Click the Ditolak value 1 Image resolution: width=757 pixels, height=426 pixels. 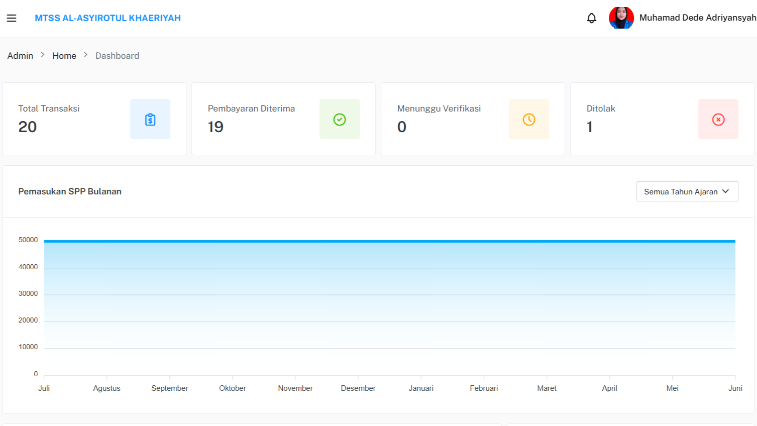[590, 127]
